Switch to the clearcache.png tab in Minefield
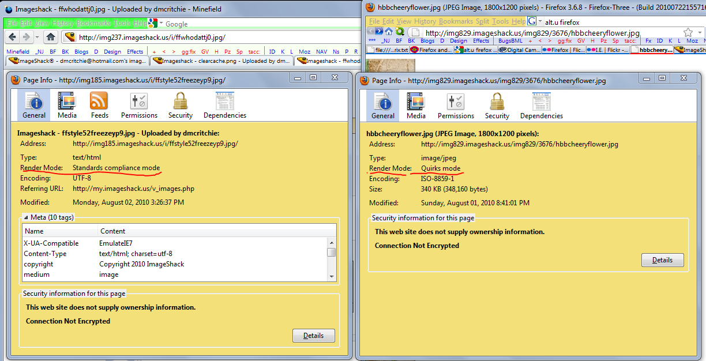 tap(221, 61)
